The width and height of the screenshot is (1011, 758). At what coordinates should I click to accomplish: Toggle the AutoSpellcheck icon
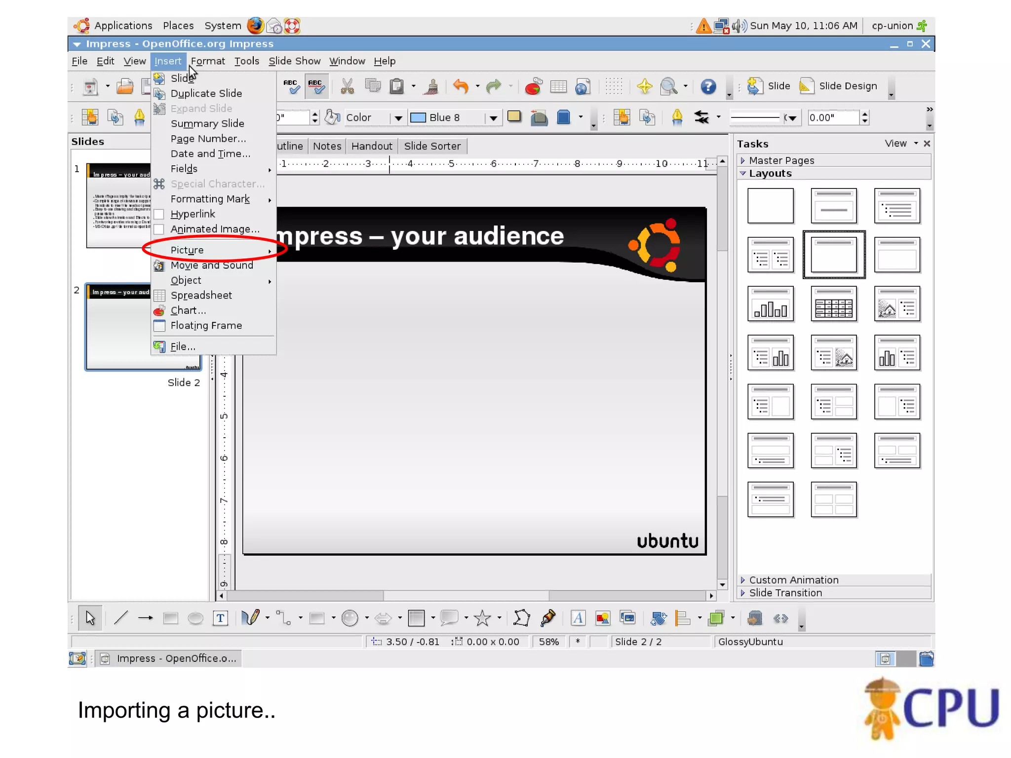click(x=316, y=86)
